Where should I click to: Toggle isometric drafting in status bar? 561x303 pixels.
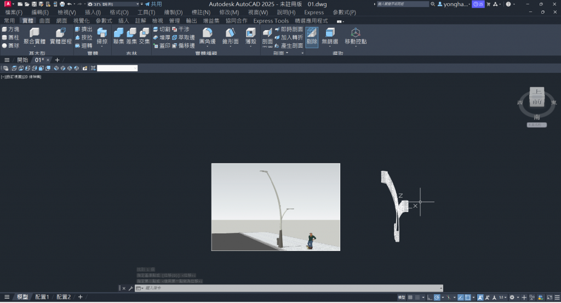[x=449, y=298]
